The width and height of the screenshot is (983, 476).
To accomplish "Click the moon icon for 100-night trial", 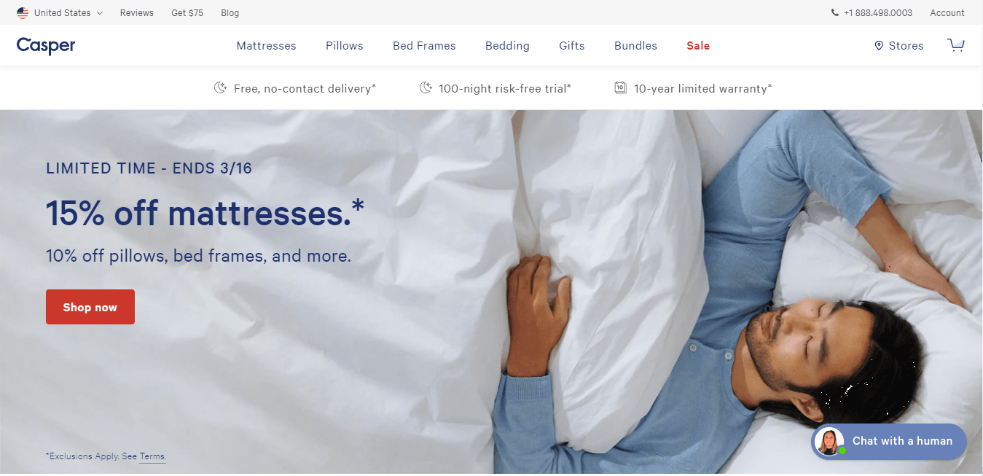I will pos(426,88).
